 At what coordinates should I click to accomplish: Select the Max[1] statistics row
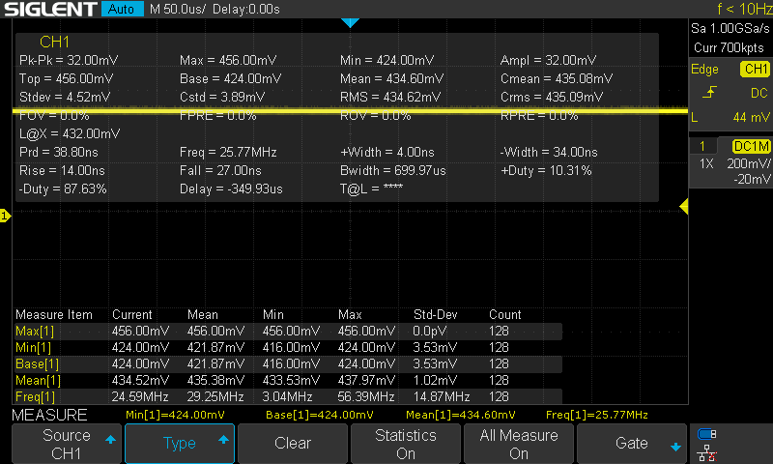[x=287, y=332]
